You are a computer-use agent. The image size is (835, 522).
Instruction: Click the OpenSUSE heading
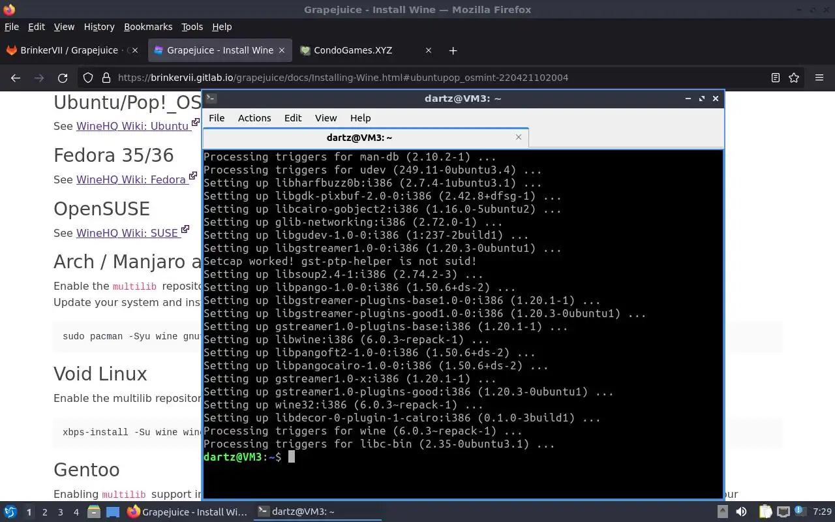point(102,209)
